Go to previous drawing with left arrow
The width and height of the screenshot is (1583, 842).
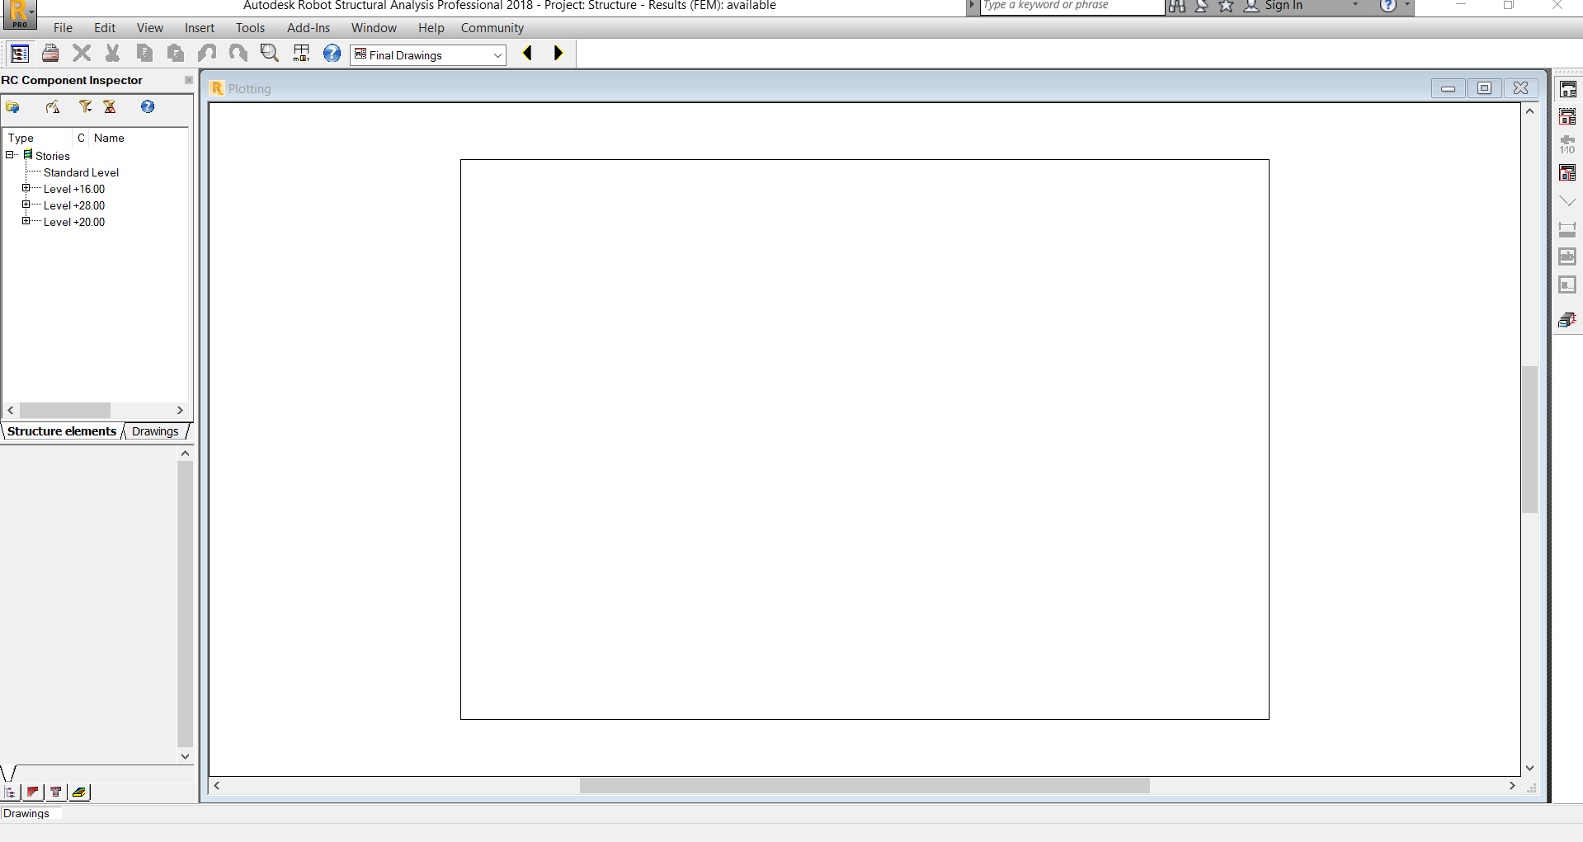pyautogui.click(x=527, y=54)
